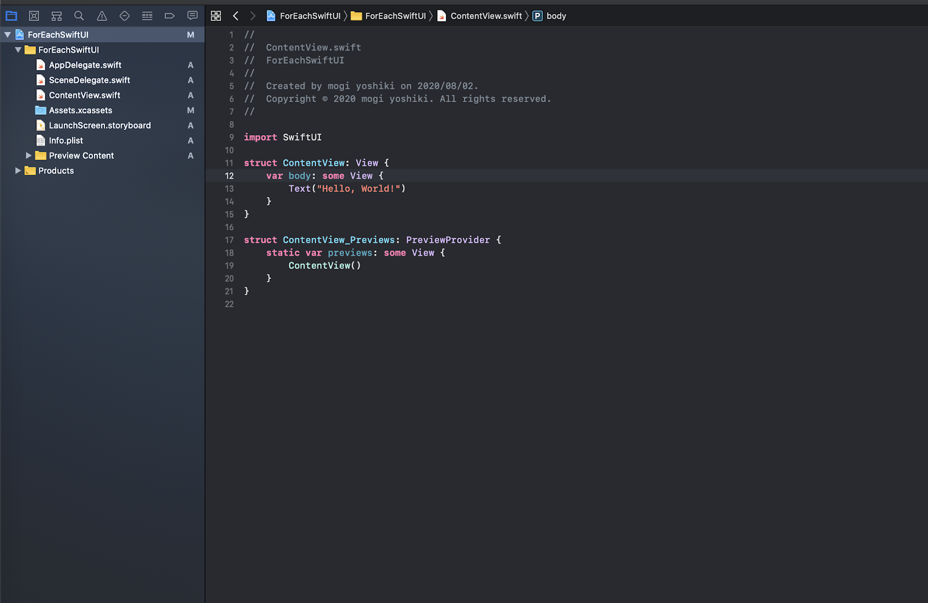The width and height of the screenshot is (928, 603).
Task: Select ContentView.swift in navigator
Action: pos(103,95)
